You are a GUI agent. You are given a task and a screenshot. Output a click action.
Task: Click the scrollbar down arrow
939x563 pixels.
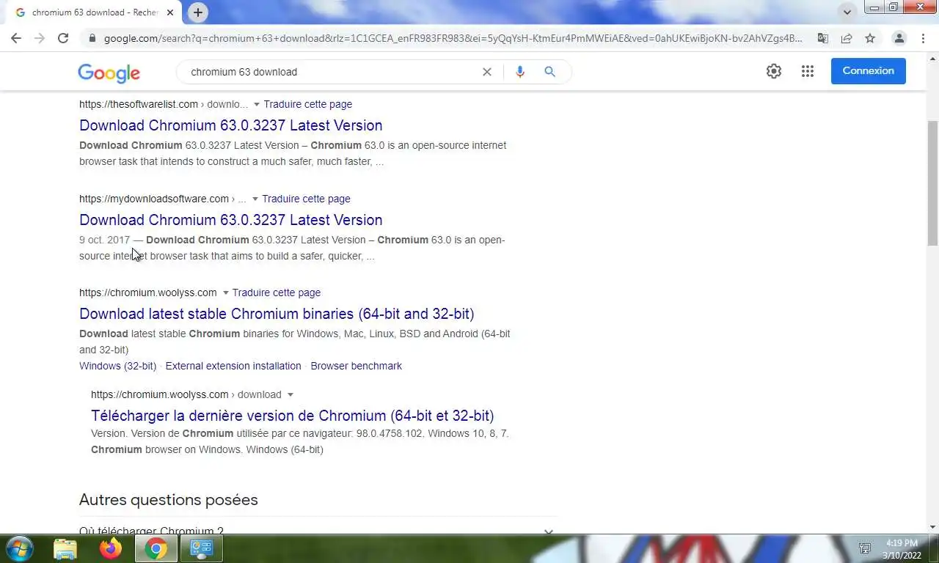click(x=933, y=527)
